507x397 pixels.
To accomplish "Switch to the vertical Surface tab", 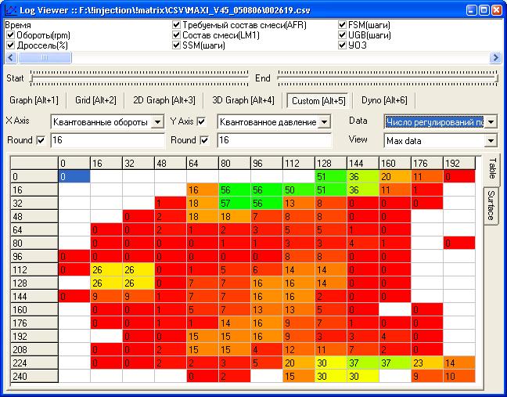I will tap(491, 204).
